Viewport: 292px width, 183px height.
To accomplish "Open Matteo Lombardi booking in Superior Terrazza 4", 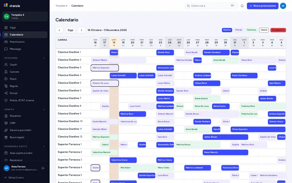I will click(197, 168).
